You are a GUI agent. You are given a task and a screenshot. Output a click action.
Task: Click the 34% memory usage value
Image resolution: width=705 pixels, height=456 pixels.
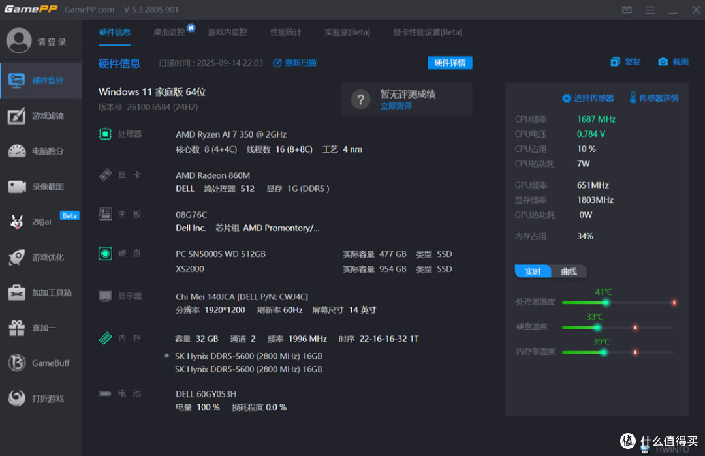[585, 236]
